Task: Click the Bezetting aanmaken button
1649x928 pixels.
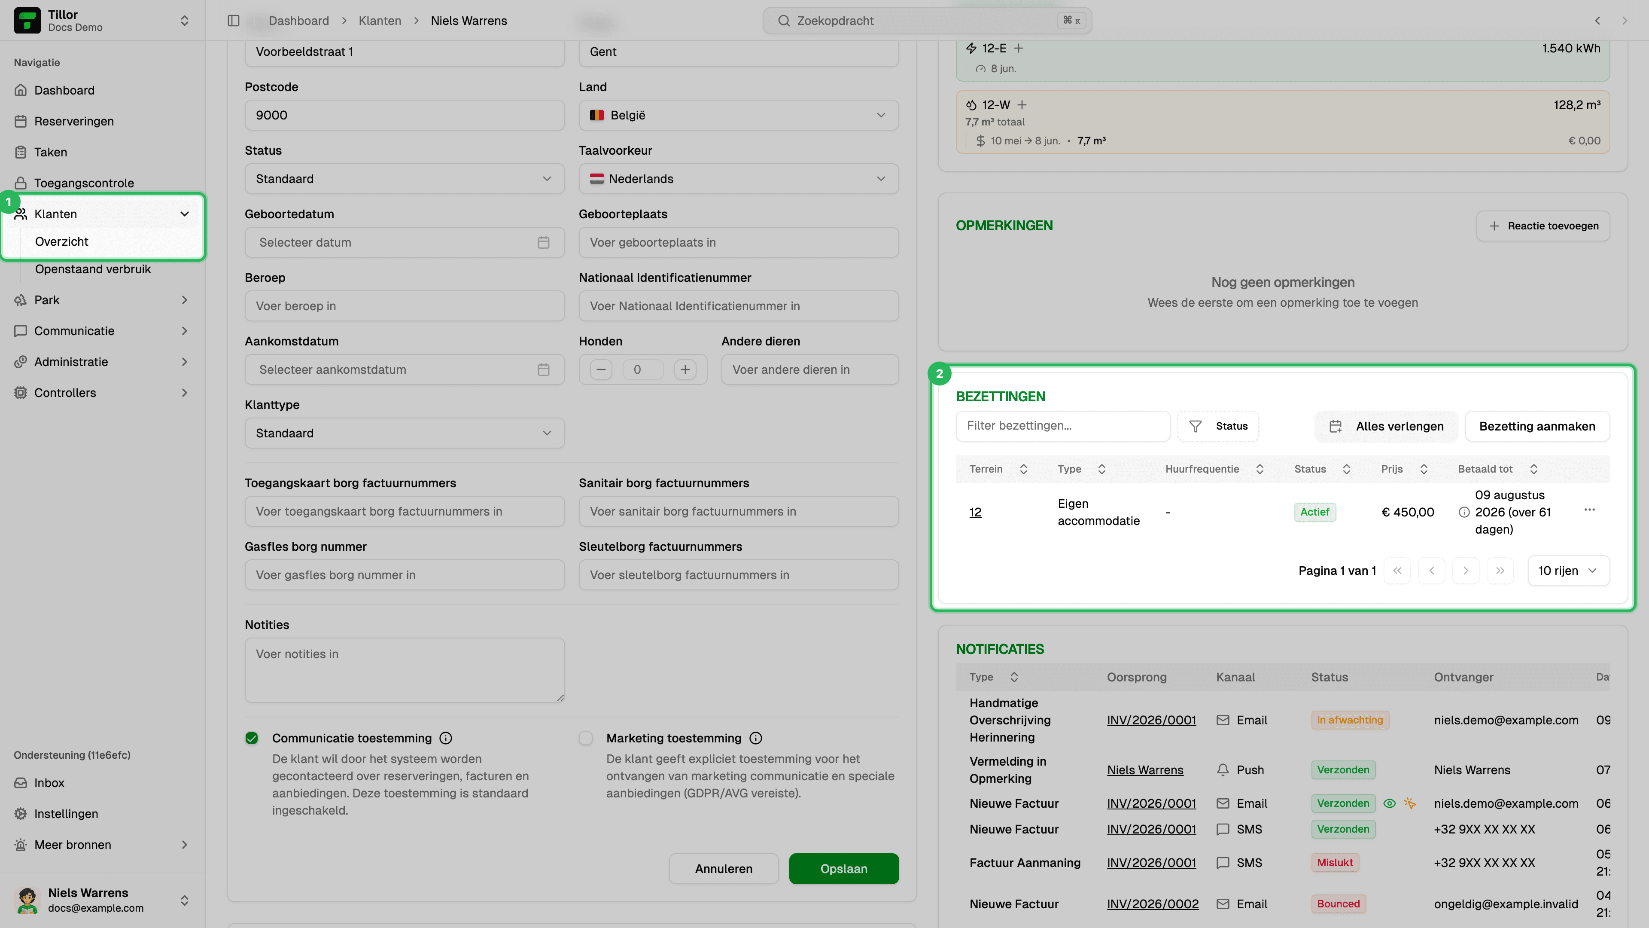Action: (x=1537, y=427)
